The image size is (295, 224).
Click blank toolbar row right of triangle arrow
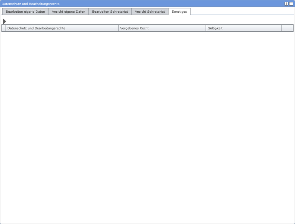(149, 21)
